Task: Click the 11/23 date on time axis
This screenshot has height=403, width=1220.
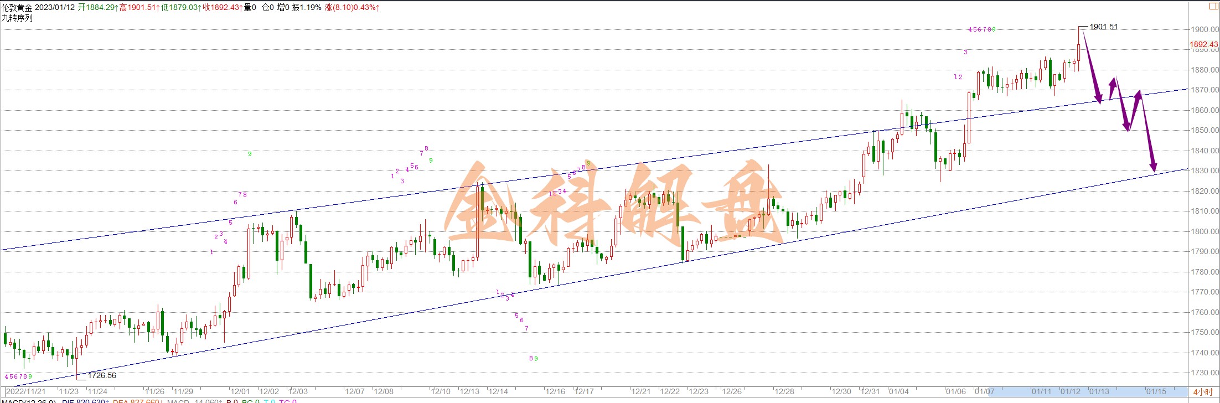Action: click(69, 391)
